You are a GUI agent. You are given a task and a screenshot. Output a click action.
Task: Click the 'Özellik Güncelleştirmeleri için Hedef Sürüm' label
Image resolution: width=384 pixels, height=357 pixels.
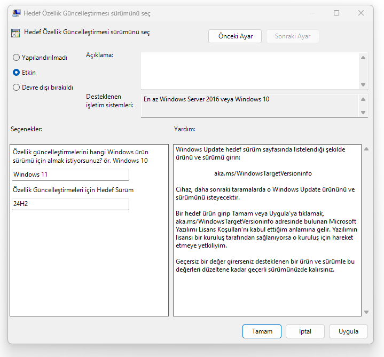[73, 190]
